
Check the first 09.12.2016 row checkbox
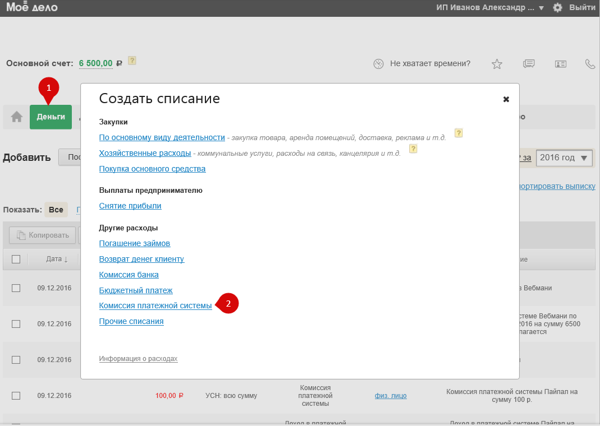[x=16, y=288]
